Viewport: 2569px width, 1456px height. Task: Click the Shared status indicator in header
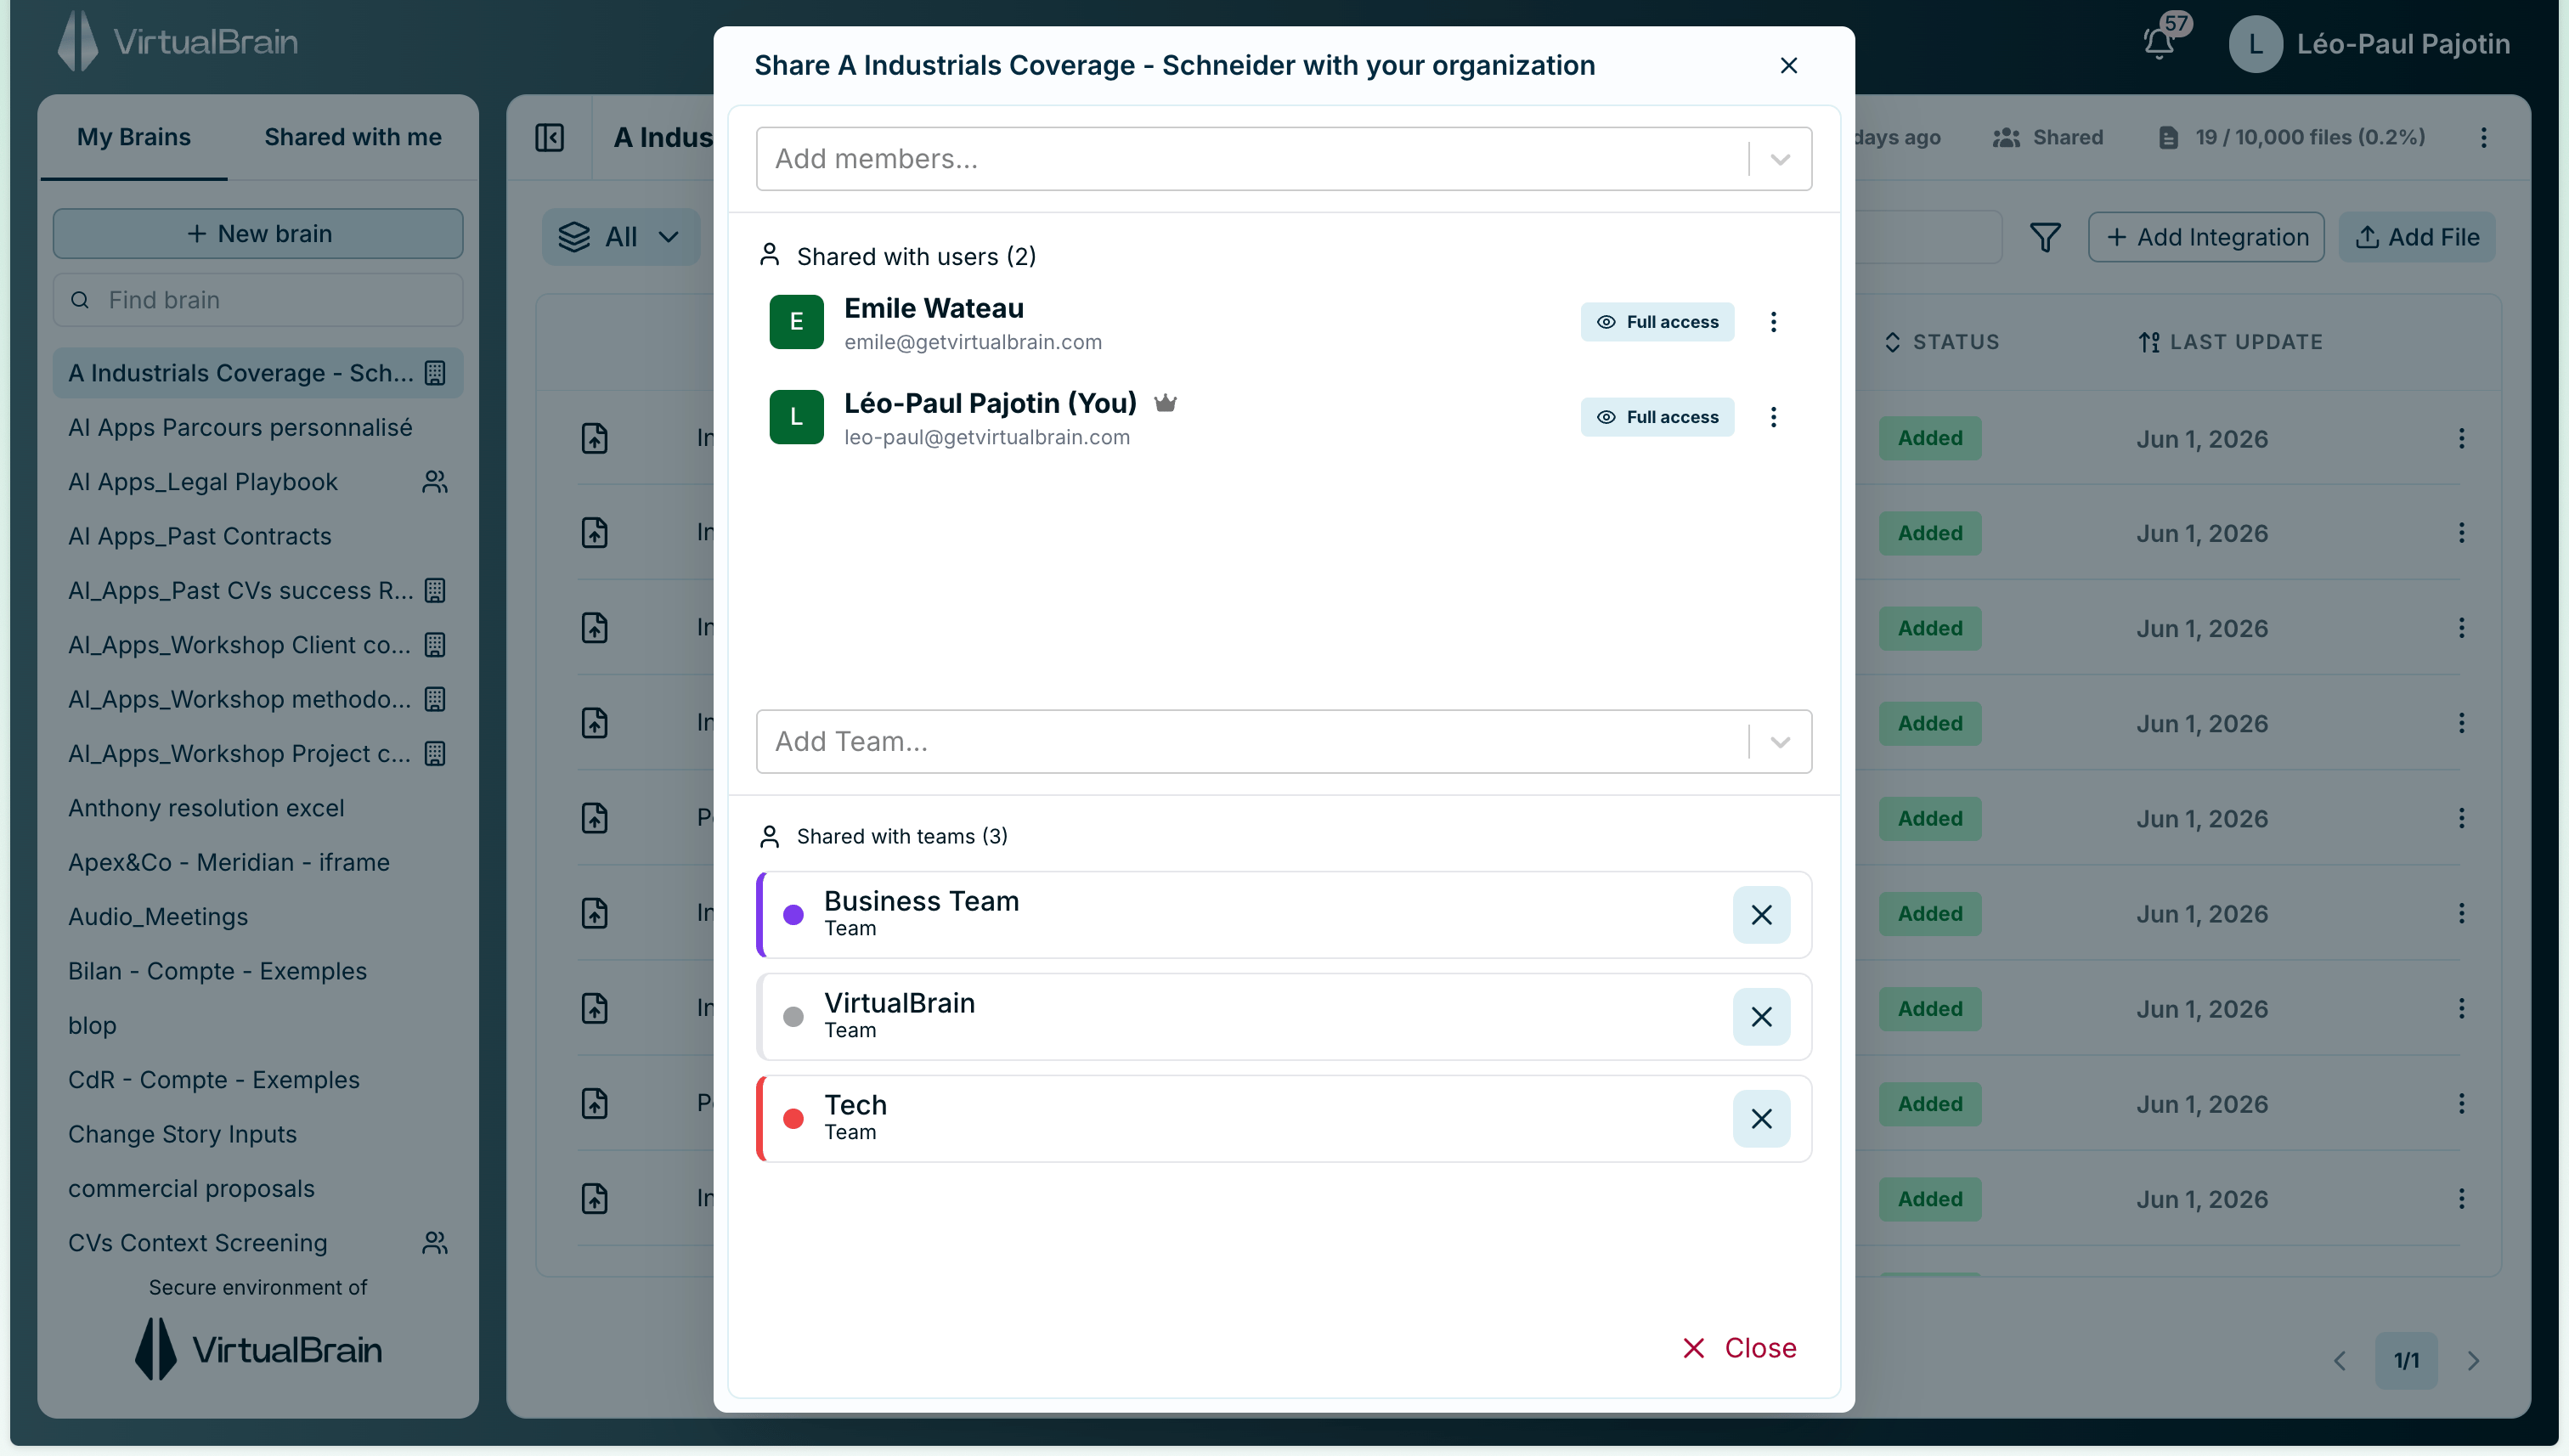[2048, 137]
